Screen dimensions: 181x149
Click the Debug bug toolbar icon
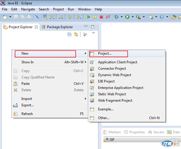(x=117, y=17)
